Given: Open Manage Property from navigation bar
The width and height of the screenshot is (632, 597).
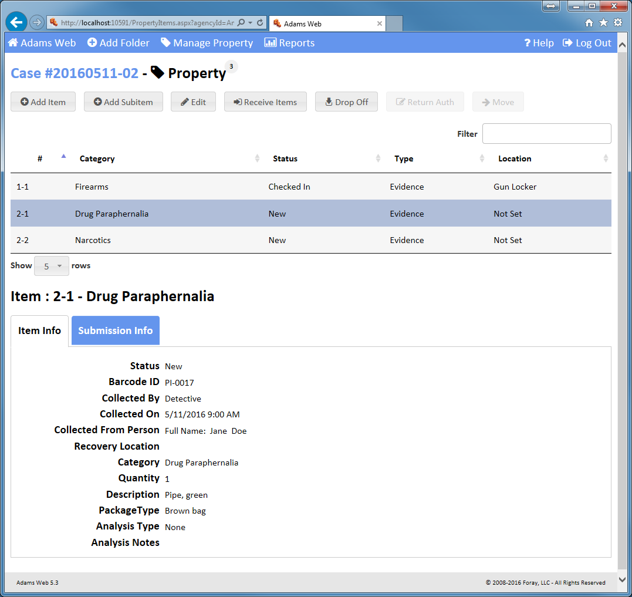Looking at the screenshot, I should click(x=207, y=43).
